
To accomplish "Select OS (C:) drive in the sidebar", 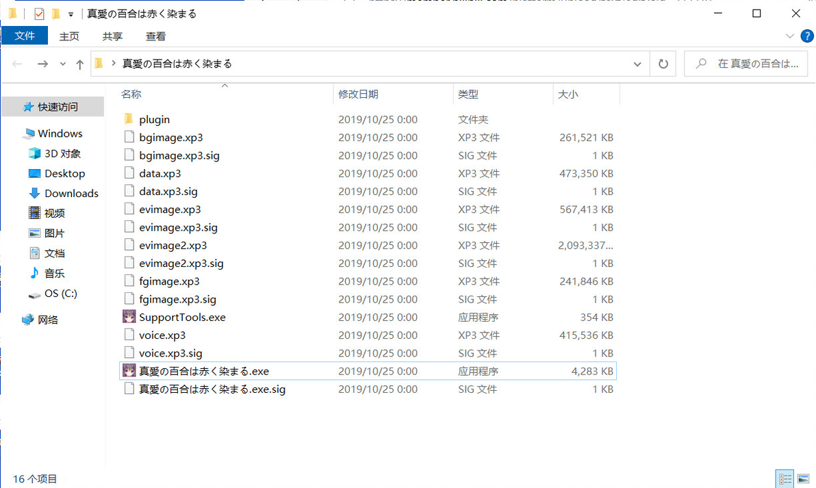I will click(x=53, y=294).
